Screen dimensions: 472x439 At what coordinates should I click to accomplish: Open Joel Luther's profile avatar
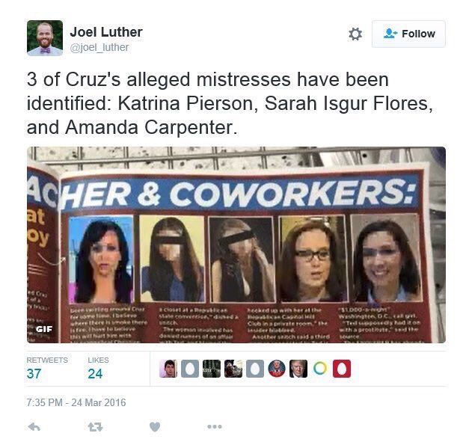[x=45, y=38]
